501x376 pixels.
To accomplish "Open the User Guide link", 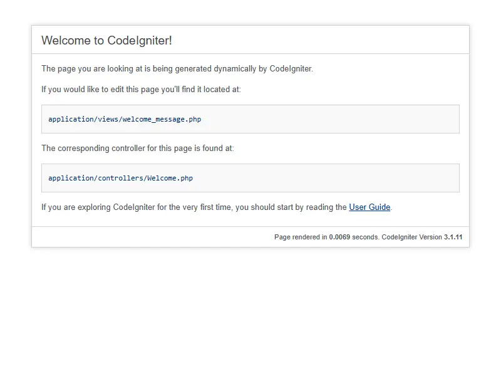I will [369, 207].
